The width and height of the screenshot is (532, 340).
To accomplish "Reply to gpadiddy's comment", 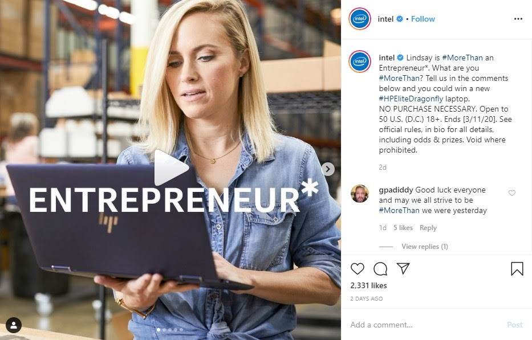I will click(x=428, y=228).
